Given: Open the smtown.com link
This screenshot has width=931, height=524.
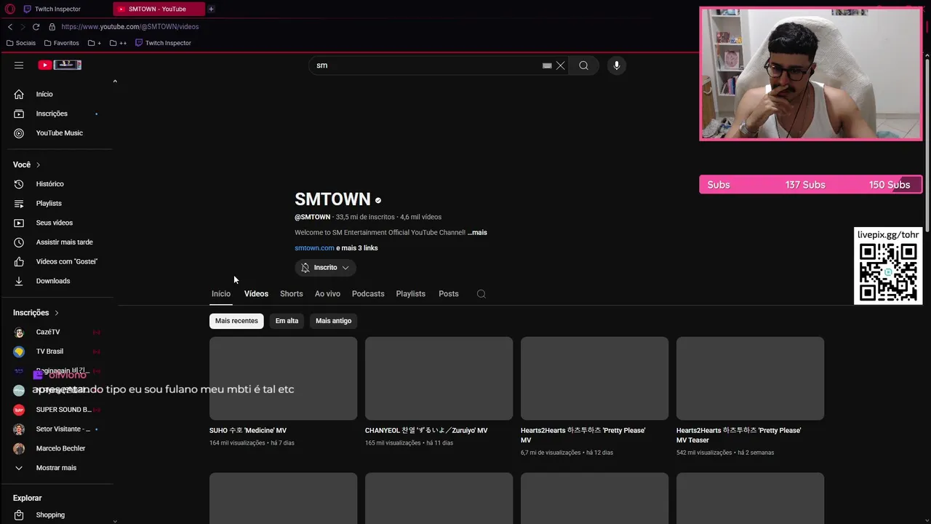Looking at the screenshot, I should (314, 248).
